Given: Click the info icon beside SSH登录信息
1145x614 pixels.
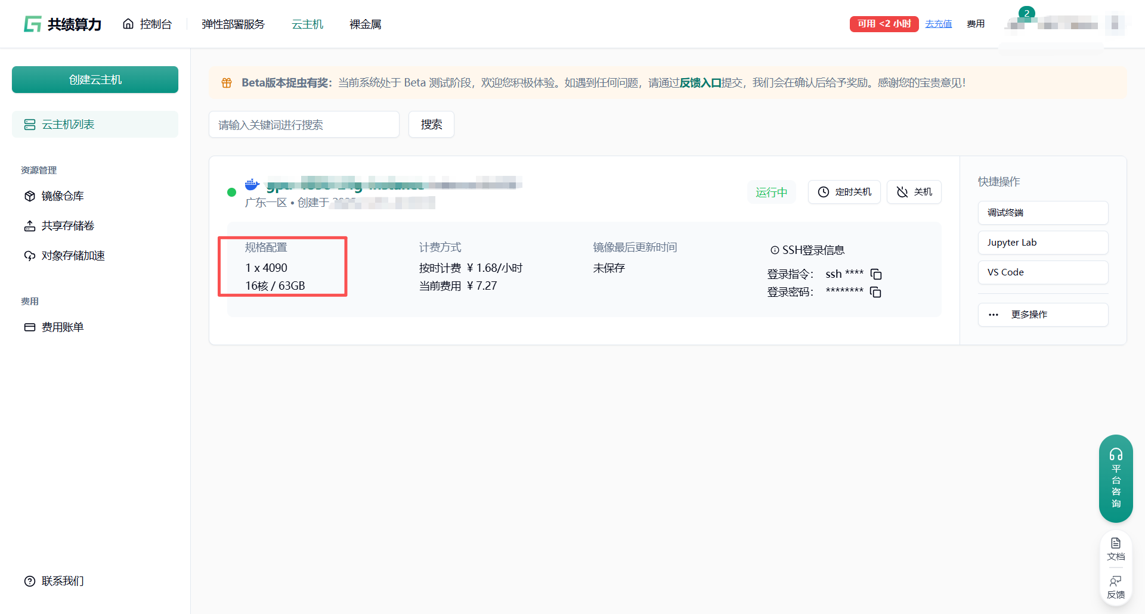Looking at the screenshot, I should click(775, 250).
